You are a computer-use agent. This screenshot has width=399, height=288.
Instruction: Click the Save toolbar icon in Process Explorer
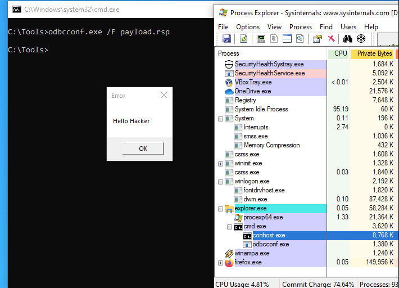click(226, 39)
